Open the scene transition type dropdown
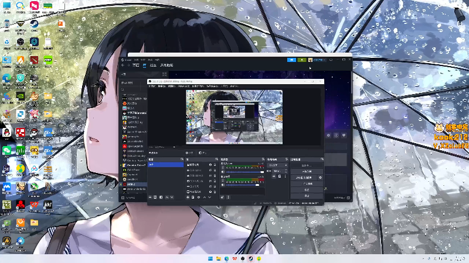 point(277,165)
